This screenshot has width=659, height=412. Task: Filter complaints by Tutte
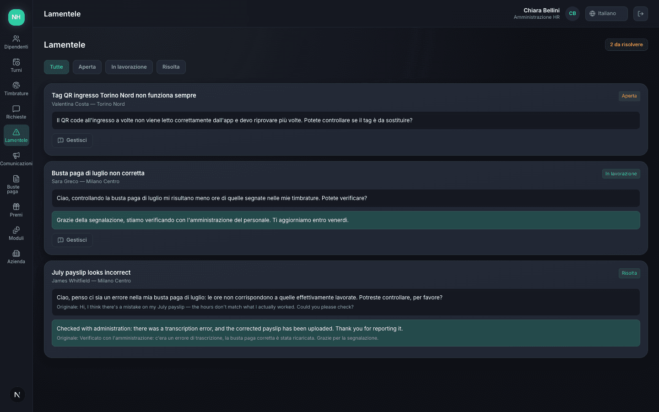(56, 67)
